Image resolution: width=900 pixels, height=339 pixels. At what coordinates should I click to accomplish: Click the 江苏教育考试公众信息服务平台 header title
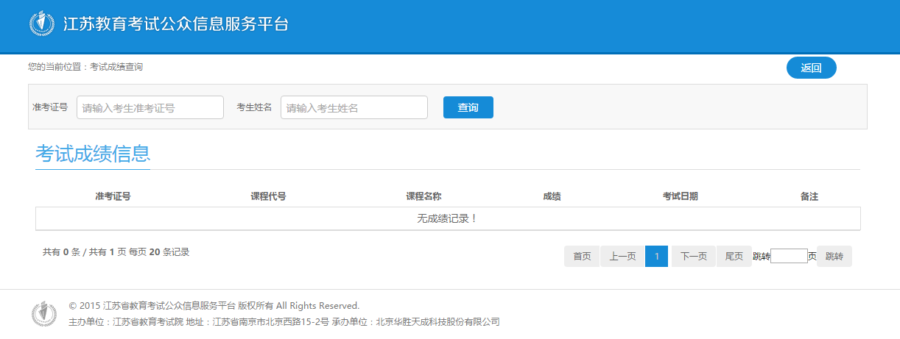pos(175,24)
